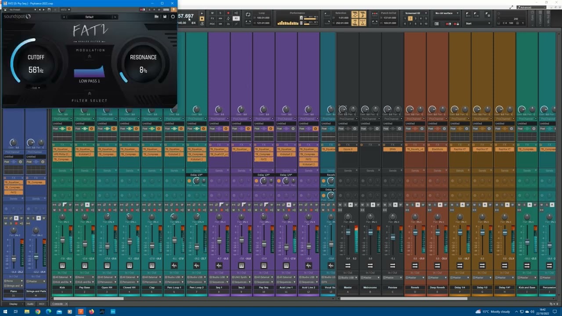Open the FAT2 preset browser folder icon
The width and height of the screenshot is (562, 316).
click(x=156, y=17)
